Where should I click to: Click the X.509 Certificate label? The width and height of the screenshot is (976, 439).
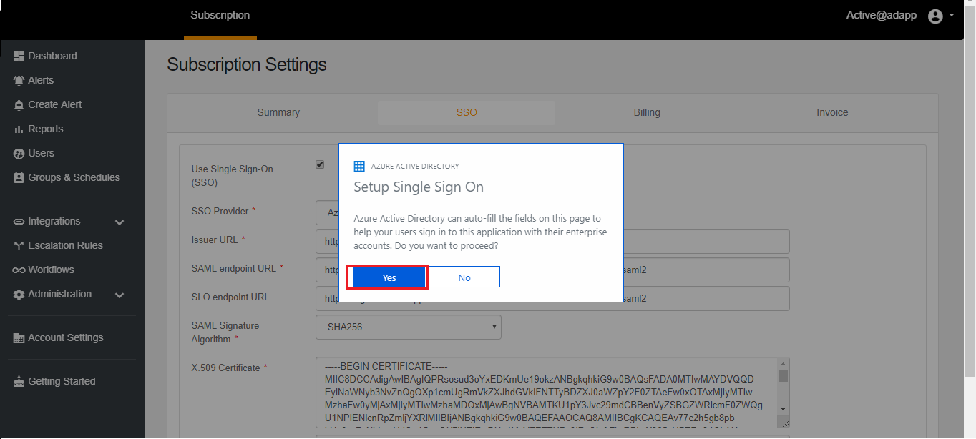click(x=226, y=368)
